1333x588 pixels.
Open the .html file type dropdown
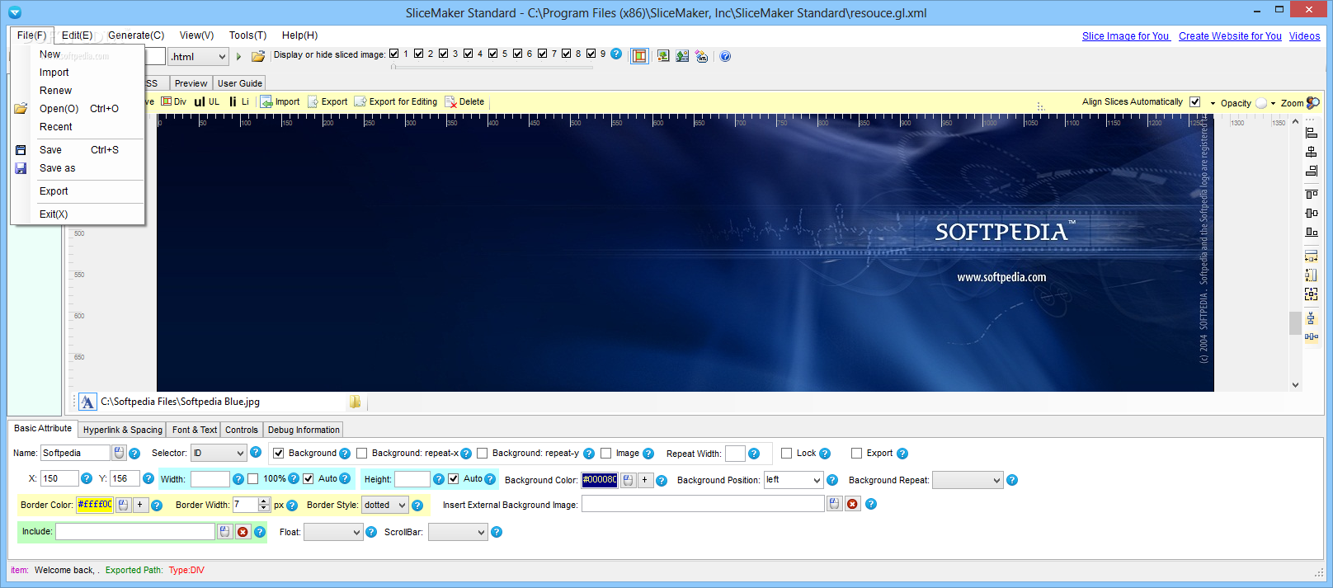click(x=198, y=56)
